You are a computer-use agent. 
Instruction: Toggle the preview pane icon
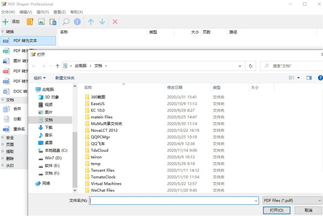[309, 78]
